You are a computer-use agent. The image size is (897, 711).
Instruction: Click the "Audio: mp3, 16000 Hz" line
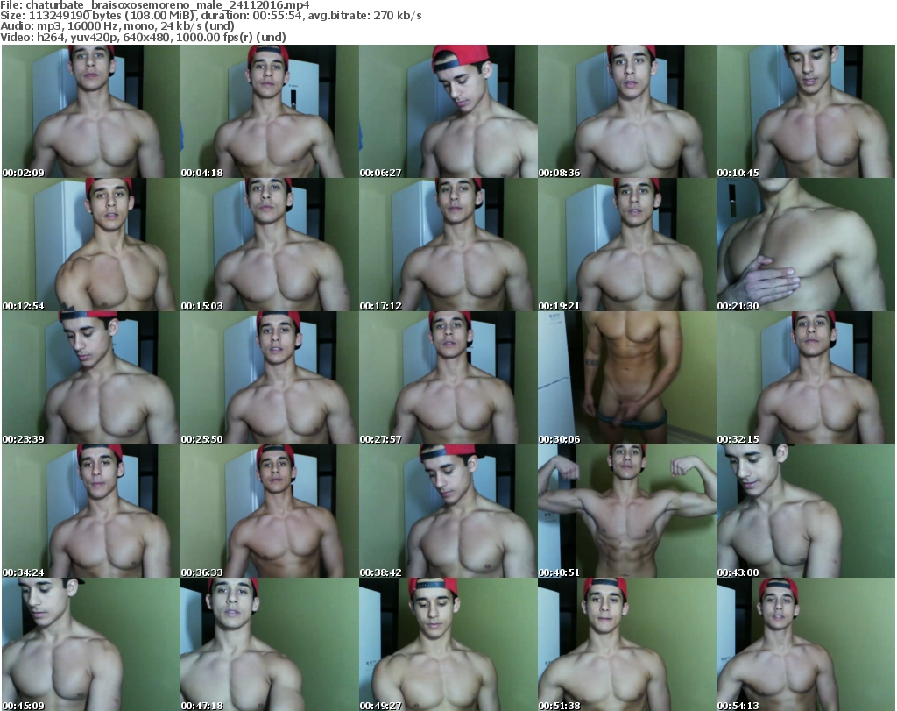click(x=117, y=26)
